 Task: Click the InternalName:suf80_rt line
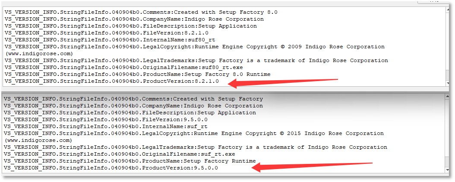point(110,40)
